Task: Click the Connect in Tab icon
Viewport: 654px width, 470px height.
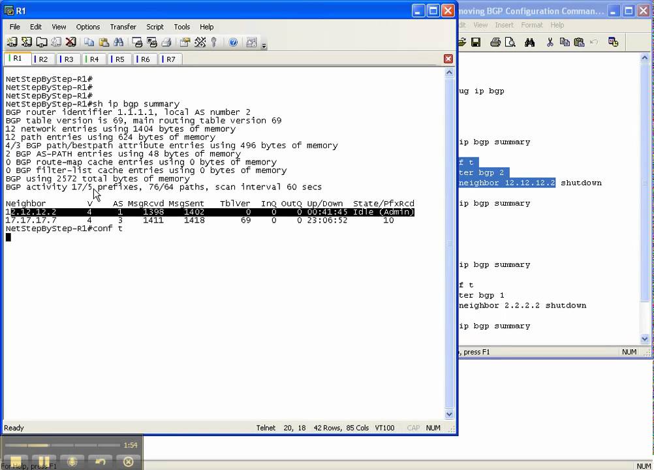Action: (x=41, y=42)
